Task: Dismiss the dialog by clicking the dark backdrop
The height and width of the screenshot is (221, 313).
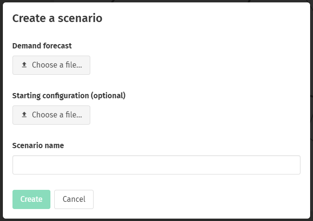Action: [1, 110]
